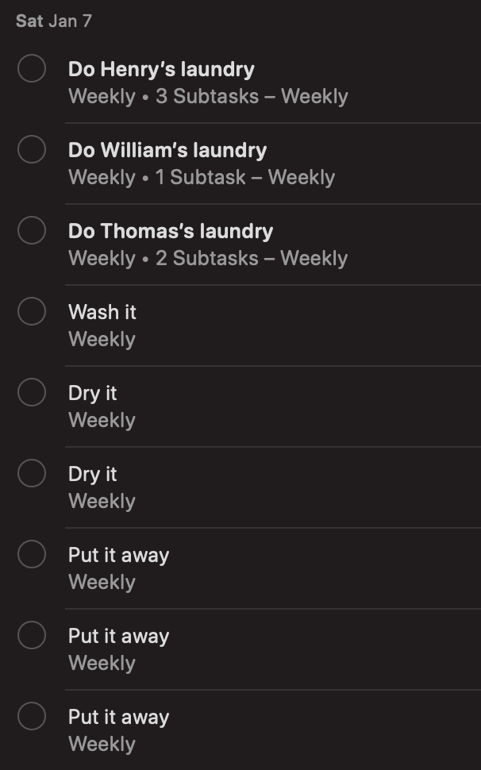Show the 3 Subtasks of Henry's laundry
The height and width of the screenshot is (770, 481).
pyautogui.click(x=207, y=97)
